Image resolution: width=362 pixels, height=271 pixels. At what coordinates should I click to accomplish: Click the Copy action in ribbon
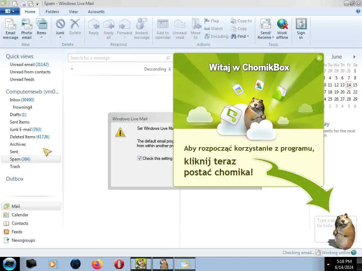pos(239,29)
